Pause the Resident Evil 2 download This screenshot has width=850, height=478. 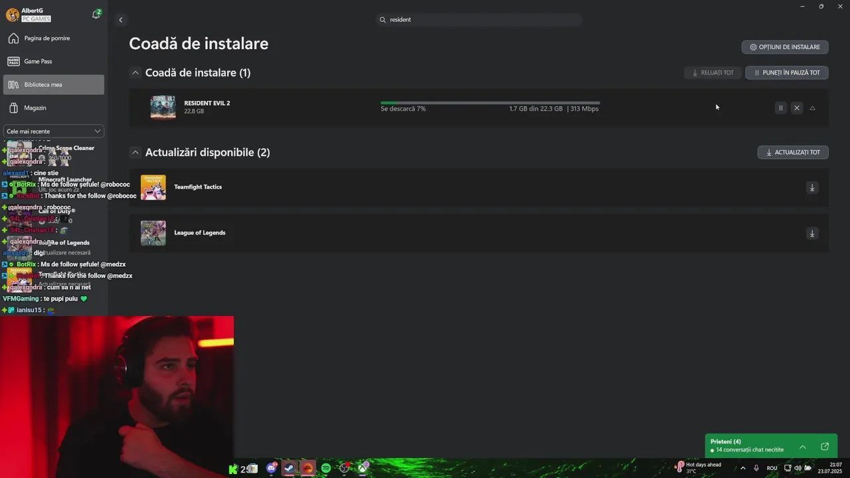[x=780, y=108]
